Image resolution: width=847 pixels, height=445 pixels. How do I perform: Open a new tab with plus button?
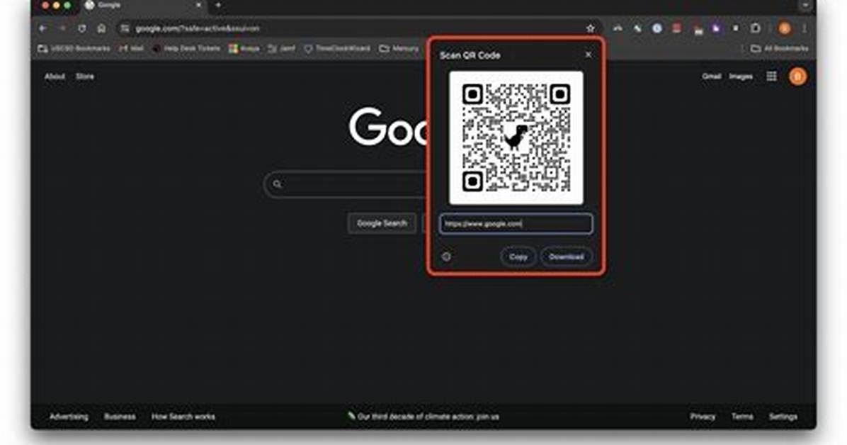point(218,5)
